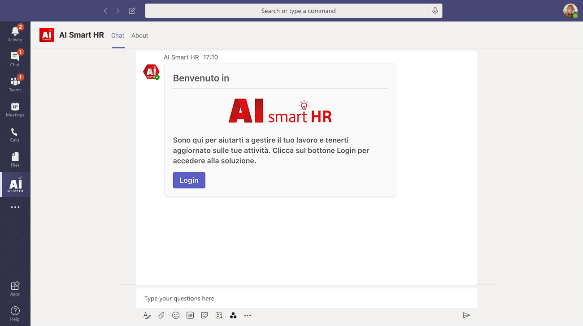Open the text Format options icon
The width and height of the screenshot is (583, 326).
pyautogui.click(x=147, y=315)
